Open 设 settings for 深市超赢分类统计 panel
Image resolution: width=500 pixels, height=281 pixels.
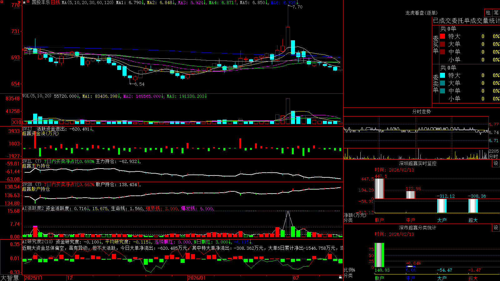point(496,228)
